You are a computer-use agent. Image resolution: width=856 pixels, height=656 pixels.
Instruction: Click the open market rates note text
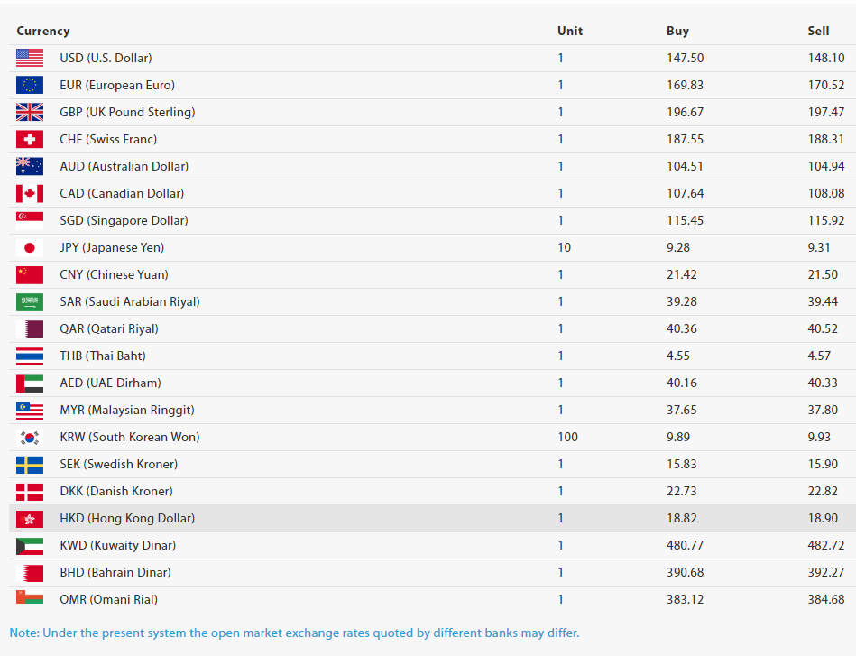[294, 633]
